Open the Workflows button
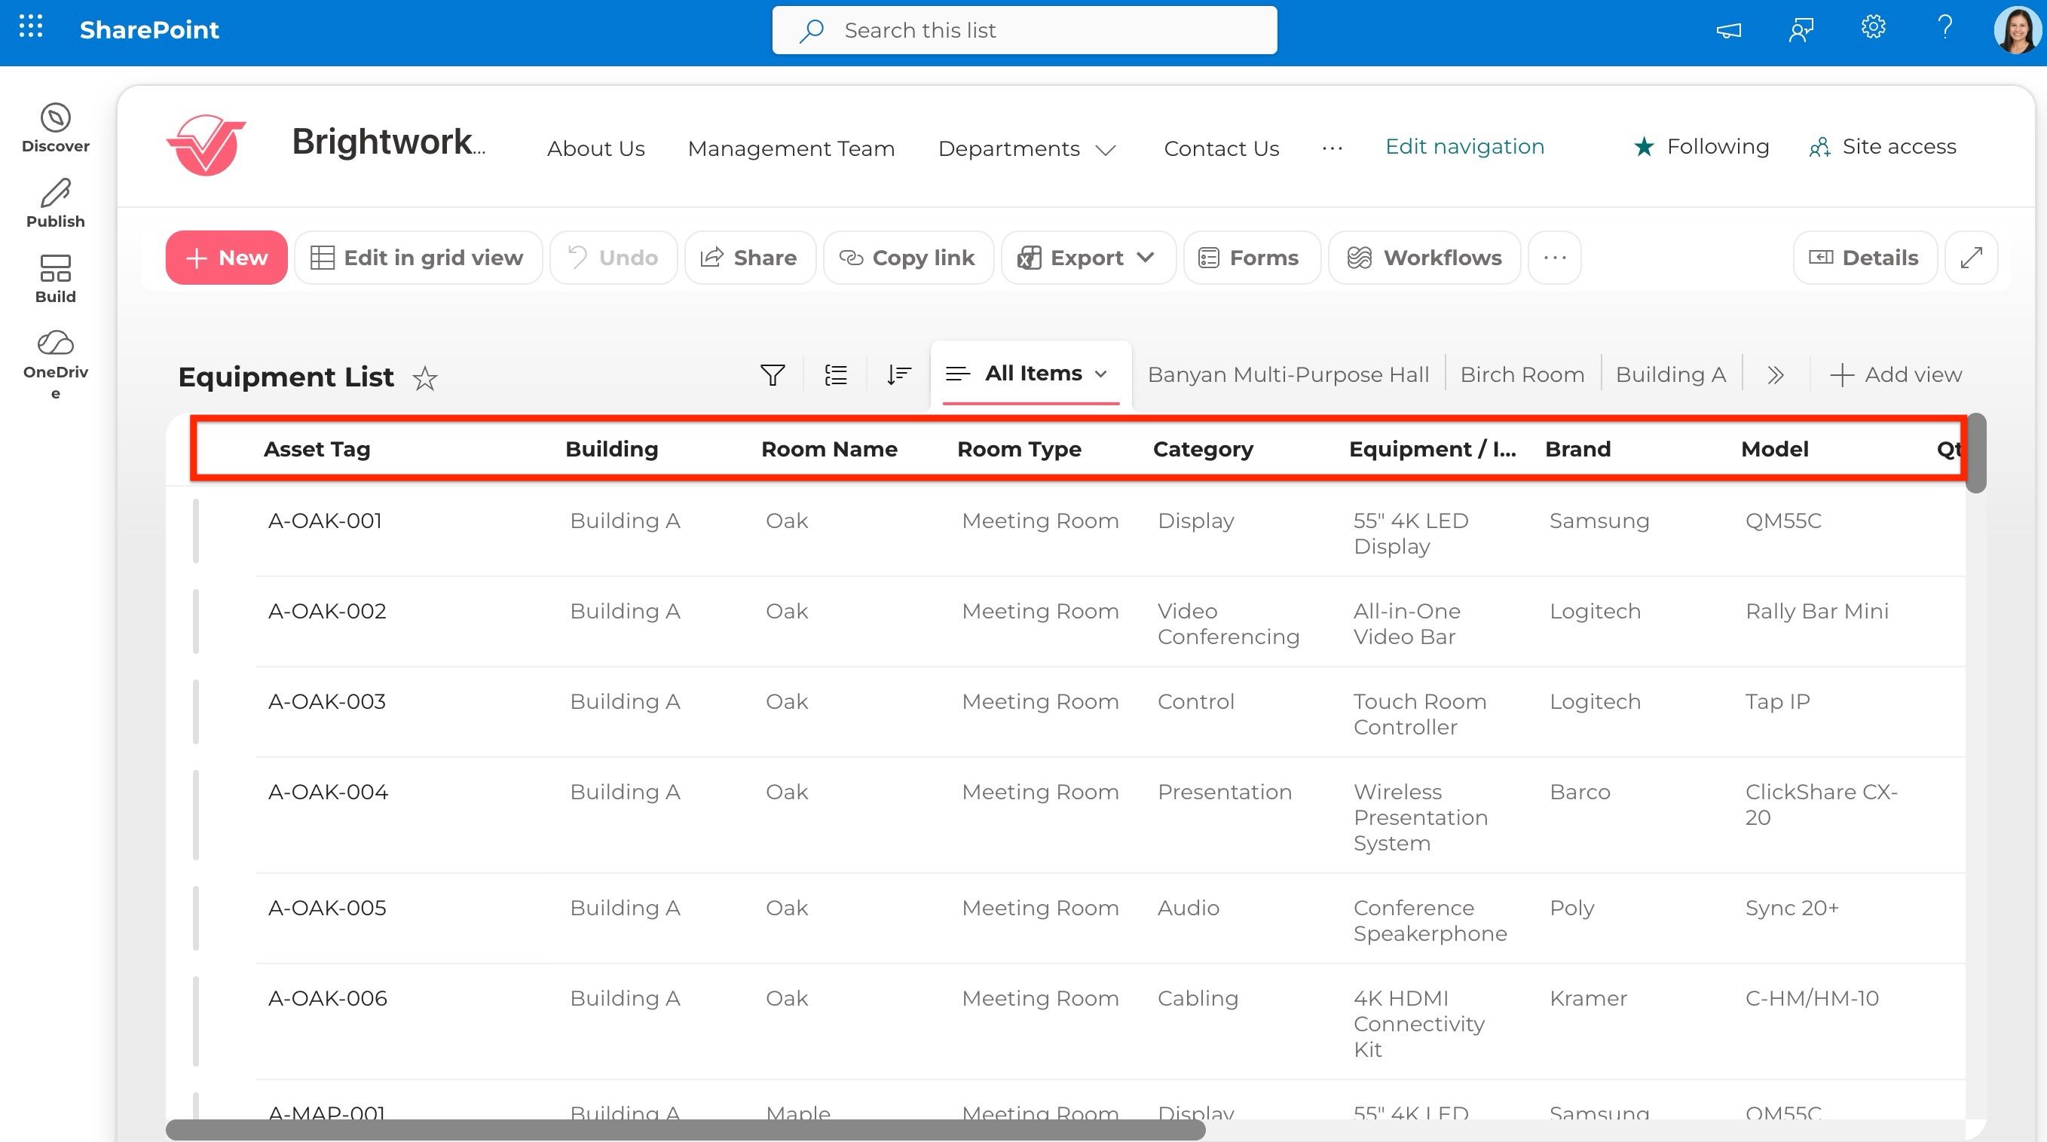Image resolution: width=2047 pixels, height=1142 pixels. 1424,258
